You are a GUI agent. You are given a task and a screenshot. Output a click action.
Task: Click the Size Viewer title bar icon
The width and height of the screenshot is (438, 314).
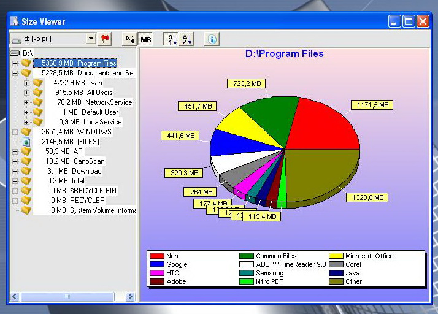(15, 21)
